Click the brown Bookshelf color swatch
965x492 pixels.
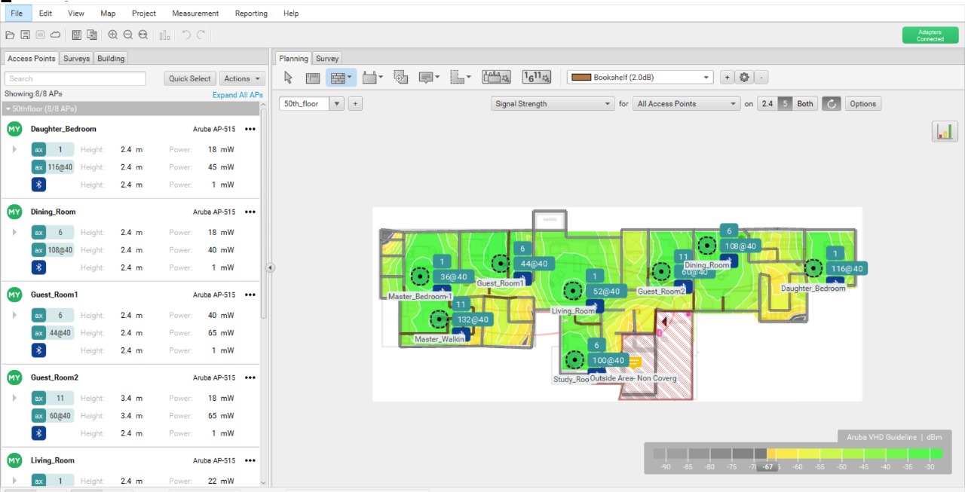point(581,77)
